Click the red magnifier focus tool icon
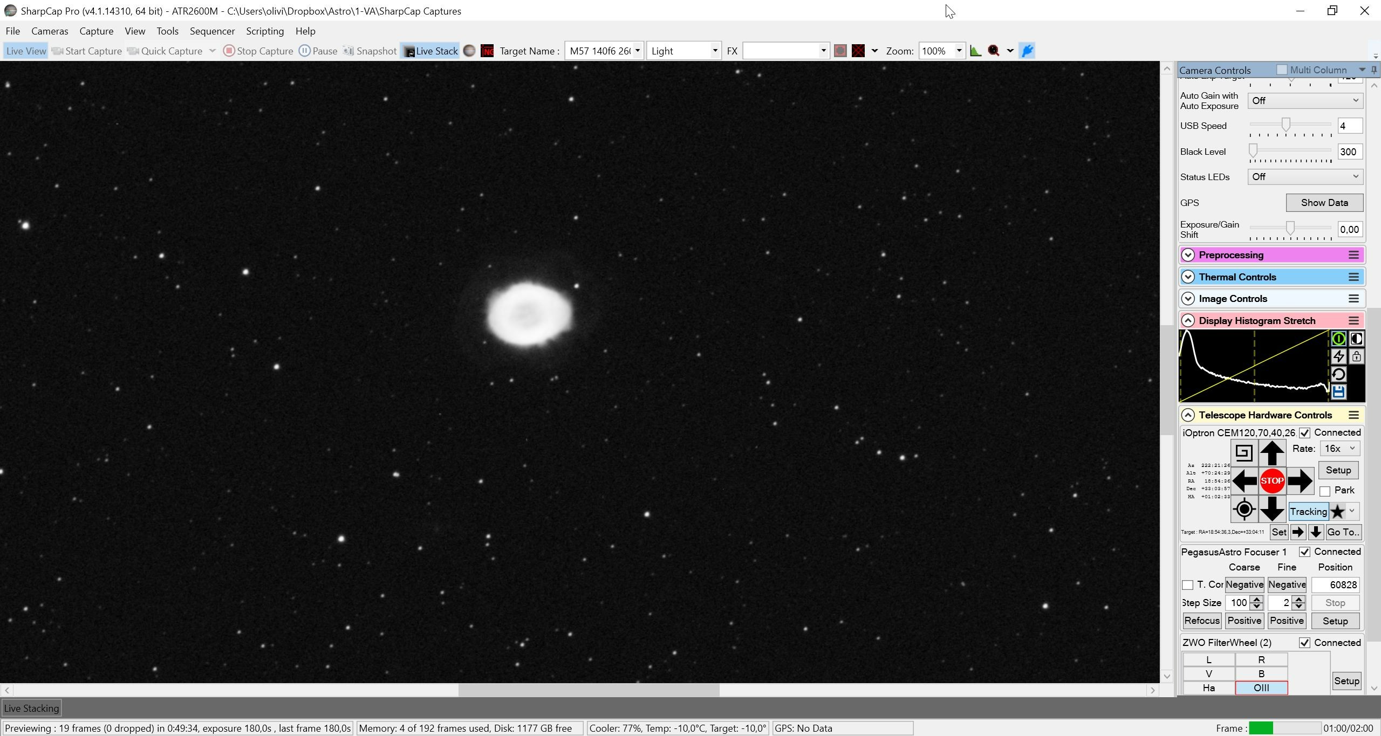The width and height of the screenshot is (1381, 736). [994, 51]
